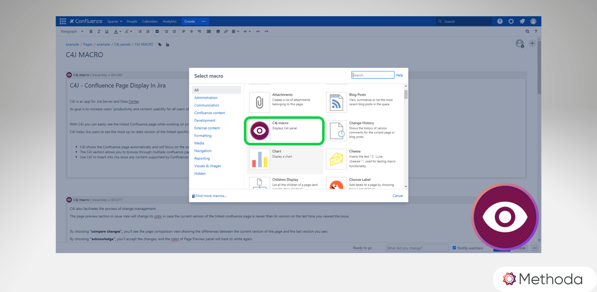Choose the Cheese macro icon
Viewport: 597px width, 292px height.
click(336, 159)
